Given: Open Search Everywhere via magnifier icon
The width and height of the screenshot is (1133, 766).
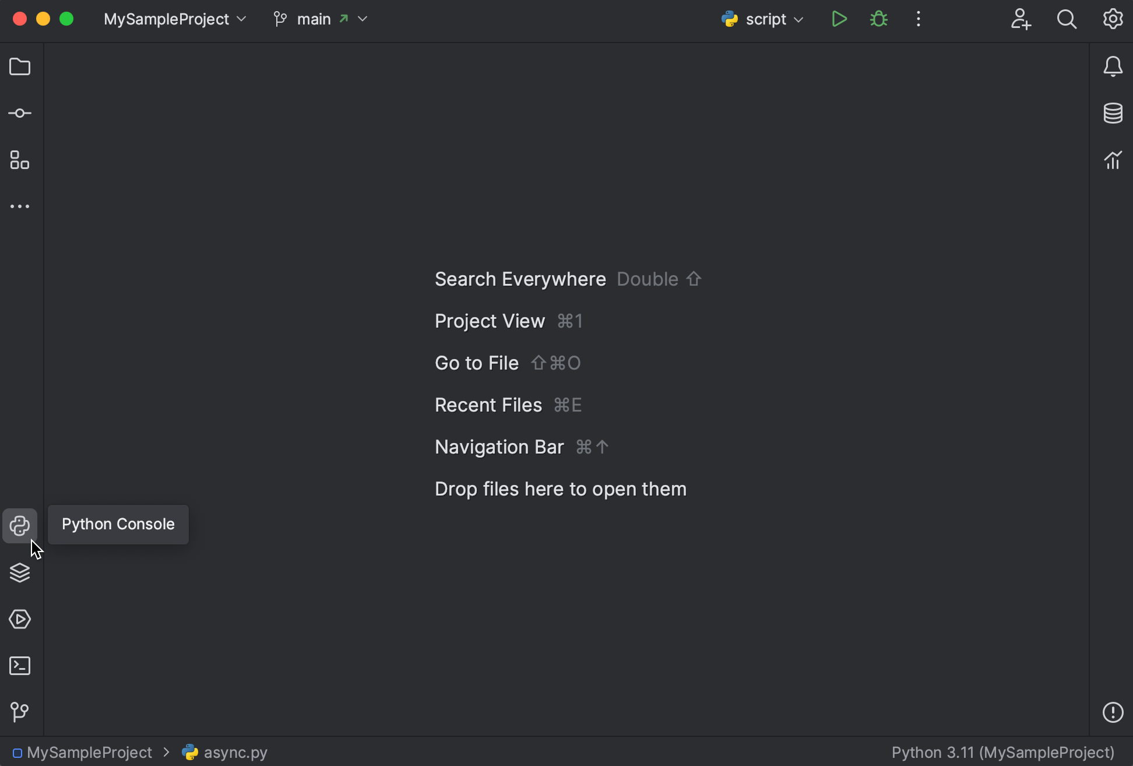Looking at the screenshot, I should [1067, 19].
